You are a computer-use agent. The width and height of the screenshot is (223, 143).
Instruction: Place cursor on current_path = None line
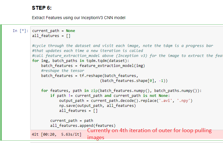pyautogui.click(x=53, y=31)
